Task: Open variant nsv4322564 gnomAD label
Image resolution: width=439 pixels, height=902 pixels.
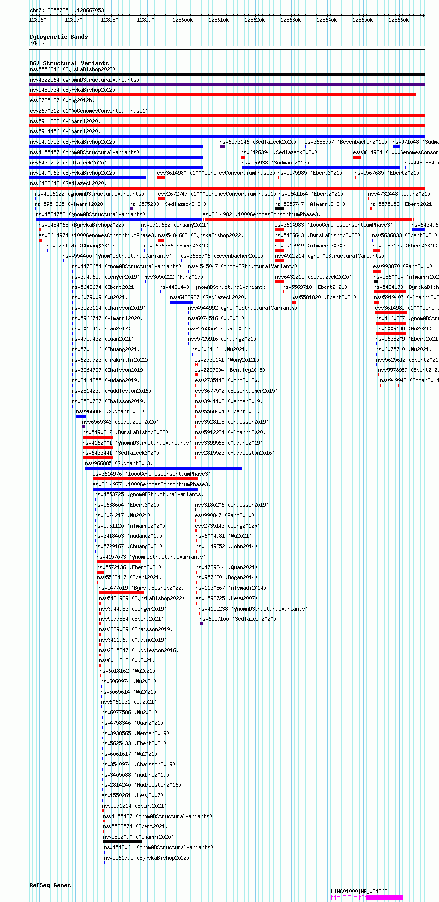Action: point(84,80)
